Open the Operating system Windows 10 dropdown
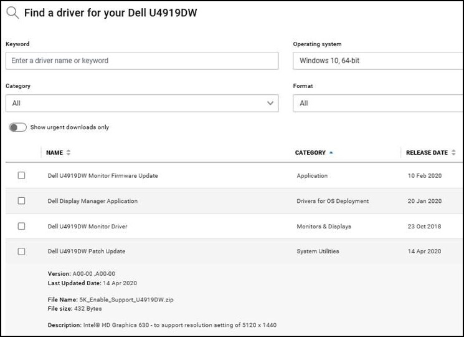This screenshot has width=464, height=337. (378, 61)
